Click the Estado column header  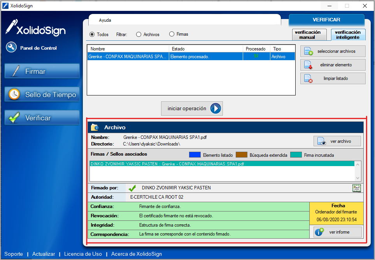206,49
